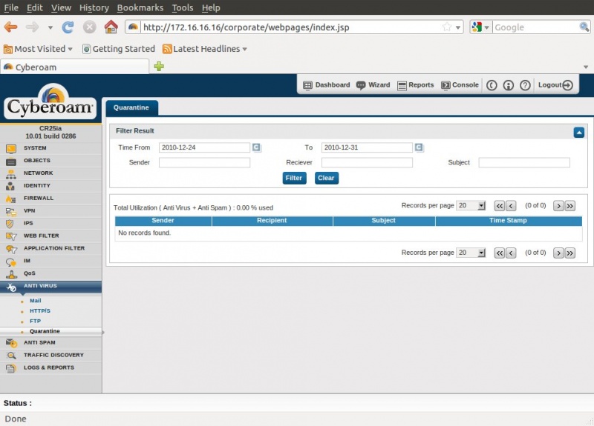Click the Reciever input field

tap(367, 162)
